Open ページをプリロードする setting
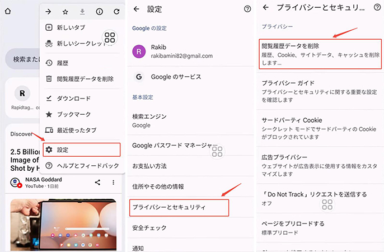 click(320, 228)
